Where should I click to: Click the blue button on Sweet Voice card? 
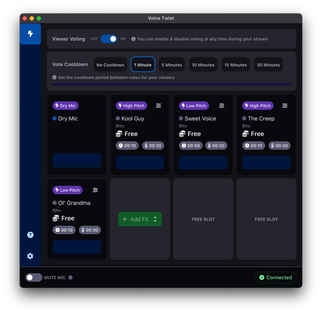pos(203,162)
